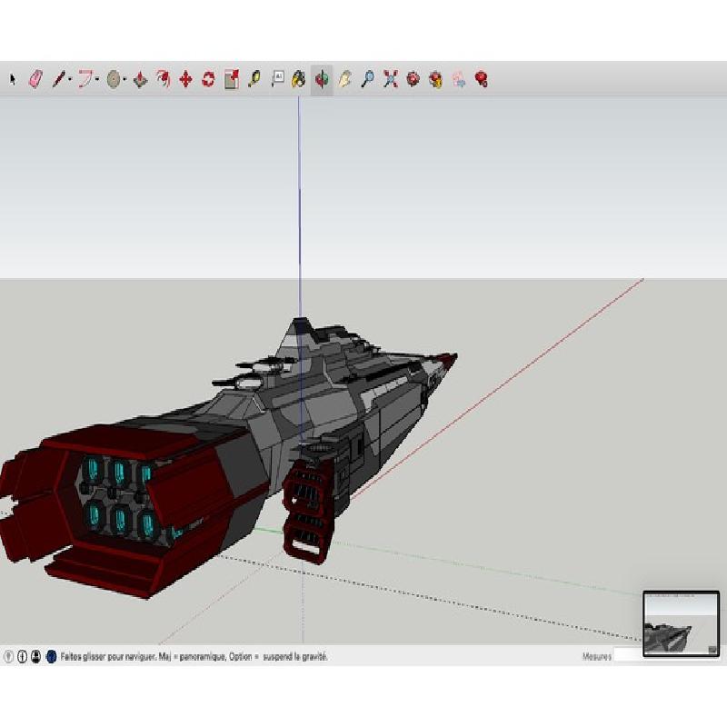Click the first status bar icon at left

pos(9,655)
